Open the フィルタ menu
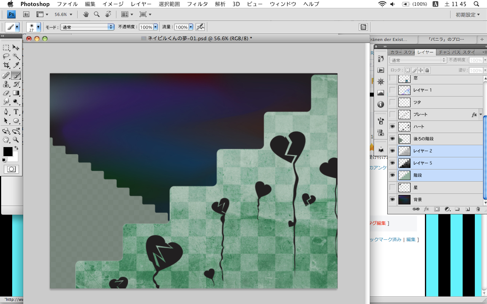The image size is (487, 304). pyautogui.click(x=197, y=4)
